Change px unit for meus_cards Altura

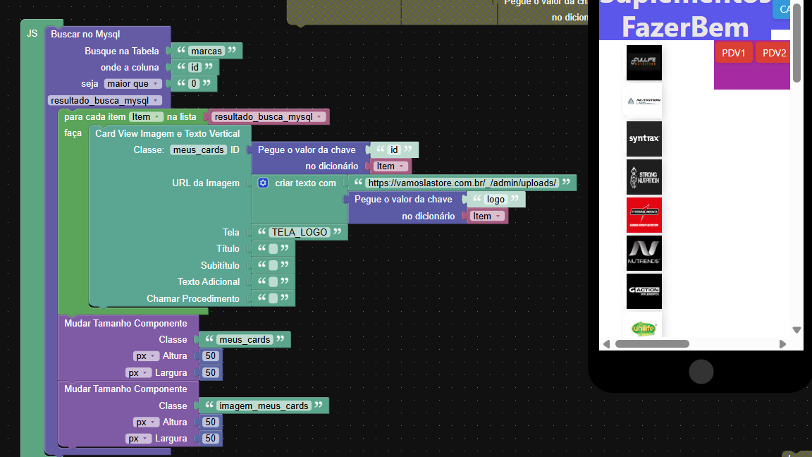coord(146,356)
